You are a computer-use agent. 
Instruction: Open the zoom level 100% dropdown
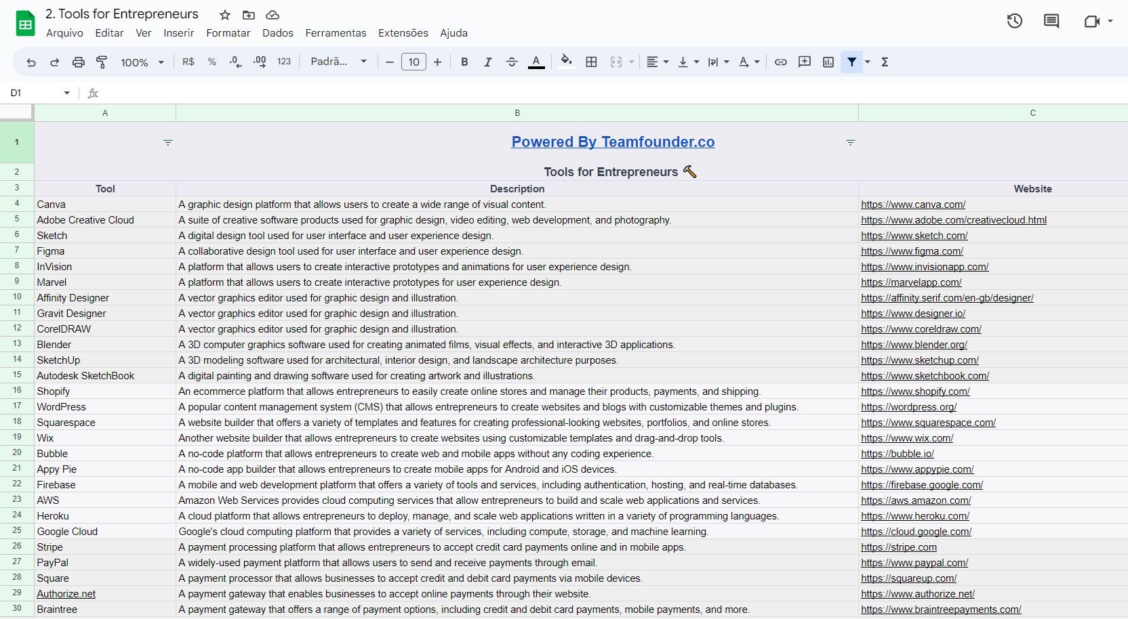[x=142, y=62]
